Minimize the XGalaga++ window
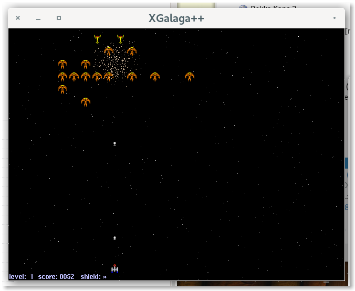The image size is (355, 291). pyautogui.click(x=38, y=19)
